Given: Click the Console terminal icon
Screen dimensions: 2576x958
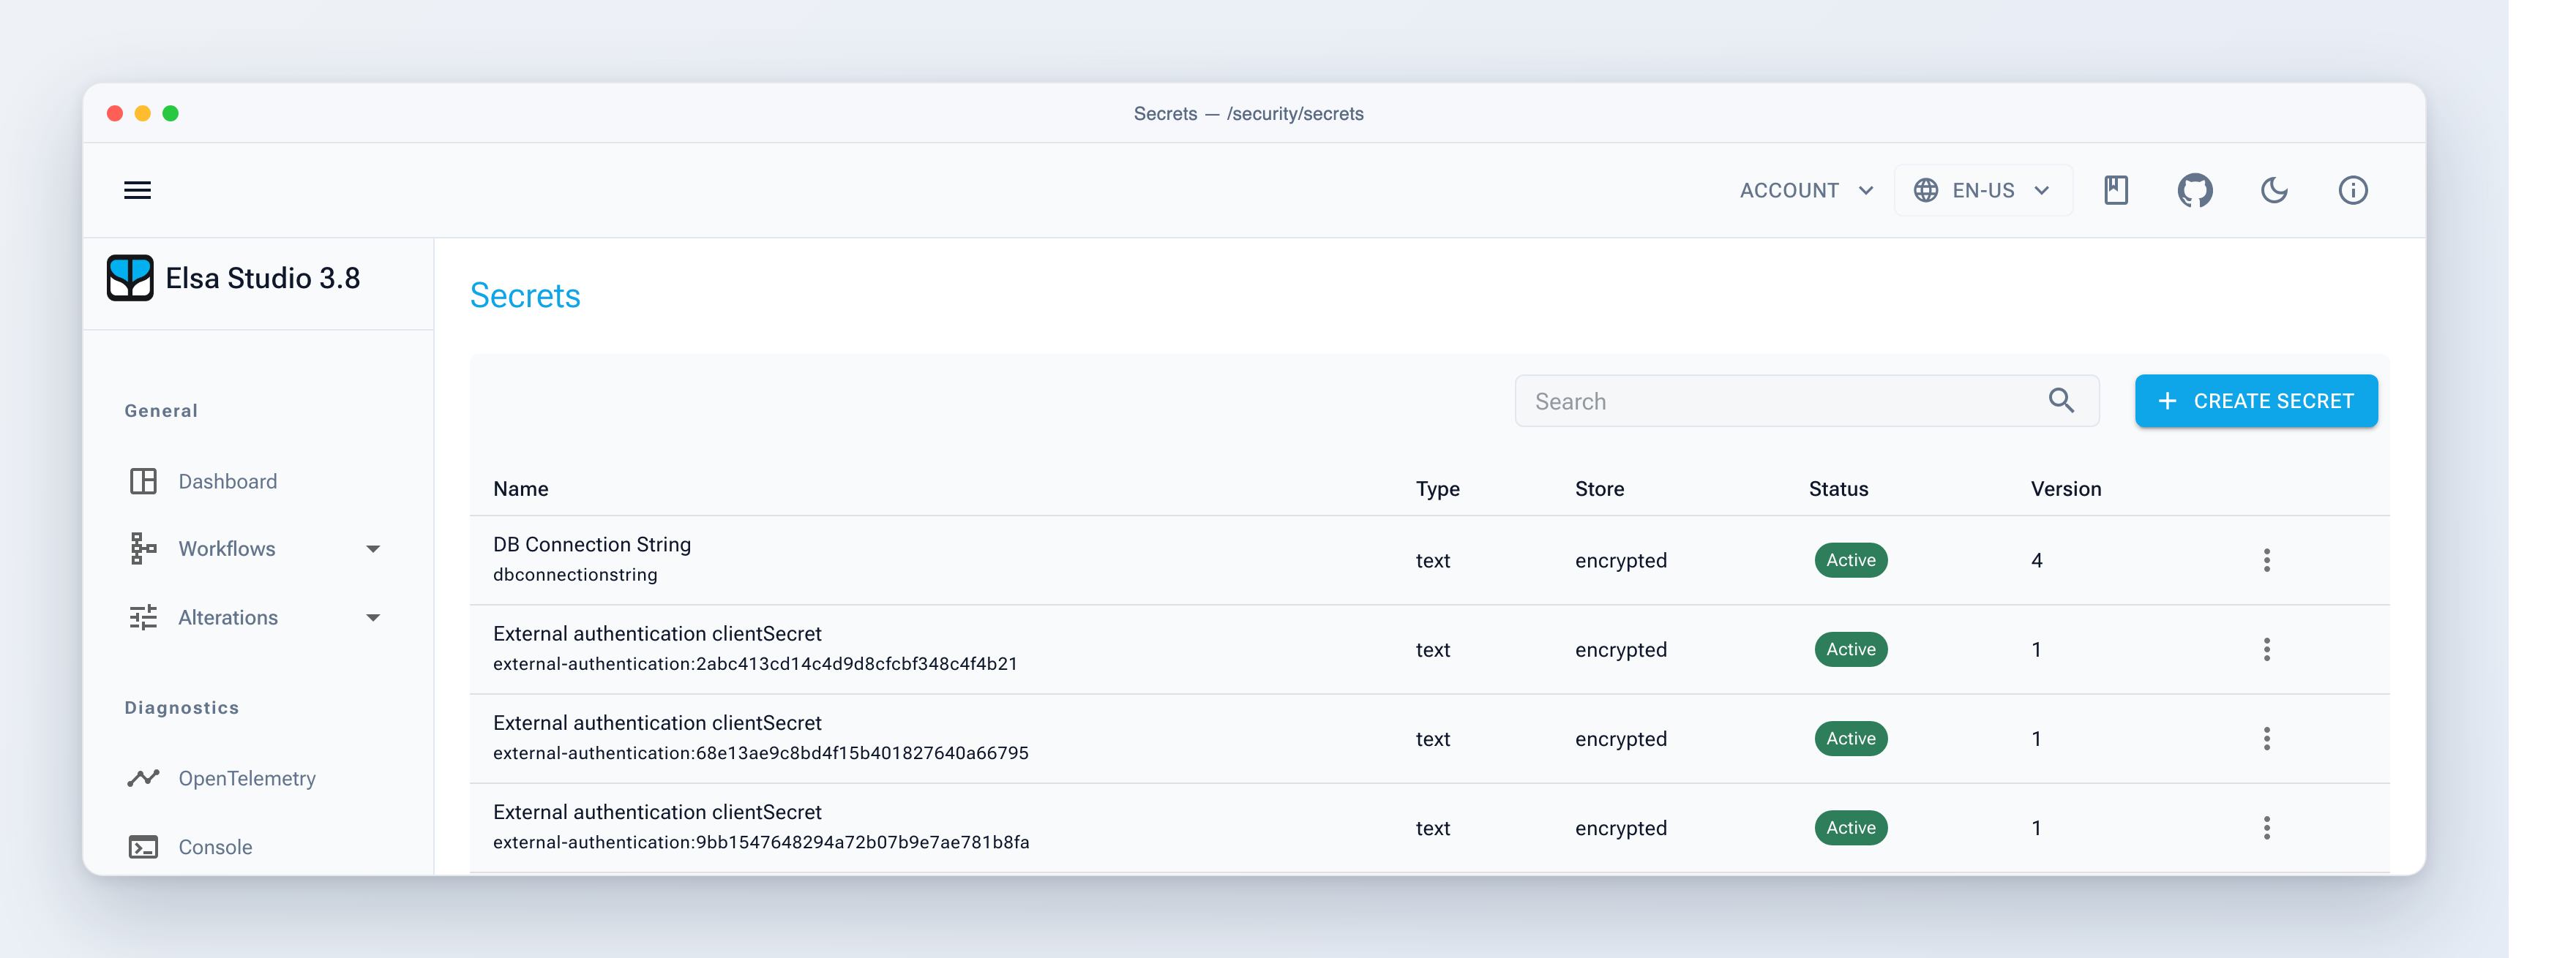Looking at the screenshot, I should point(143,847).
